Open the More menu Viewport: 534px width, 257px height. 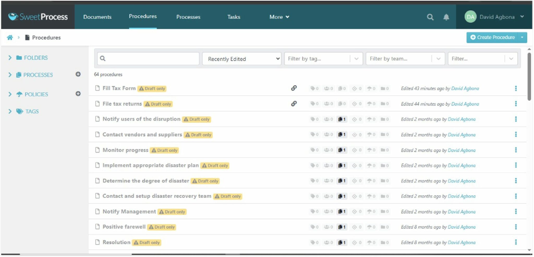279,17
